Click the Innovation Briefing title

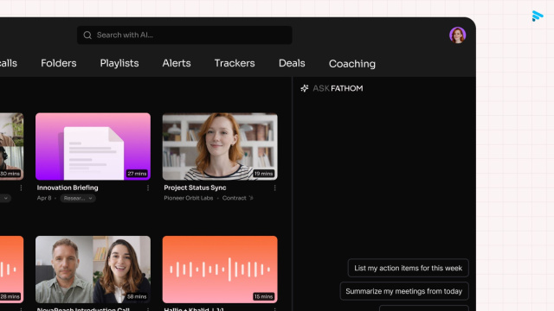[x=68, y=187]
